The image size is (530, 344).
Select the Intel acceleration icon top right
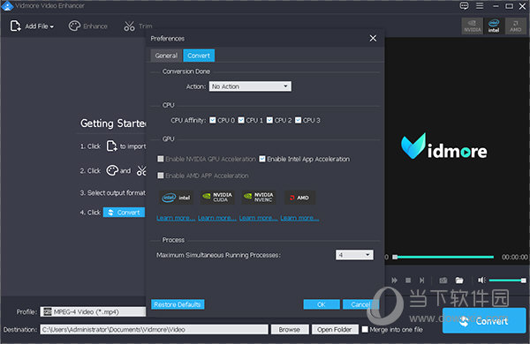tap(494, 26)
